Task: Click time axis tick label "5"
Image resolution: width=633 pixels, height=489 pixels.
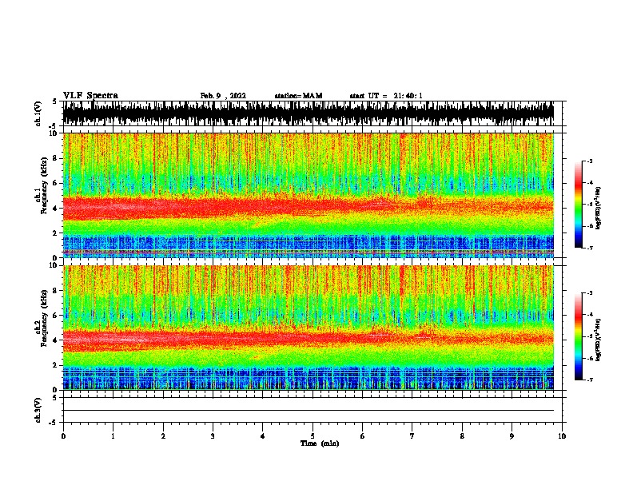Action: 313,436
